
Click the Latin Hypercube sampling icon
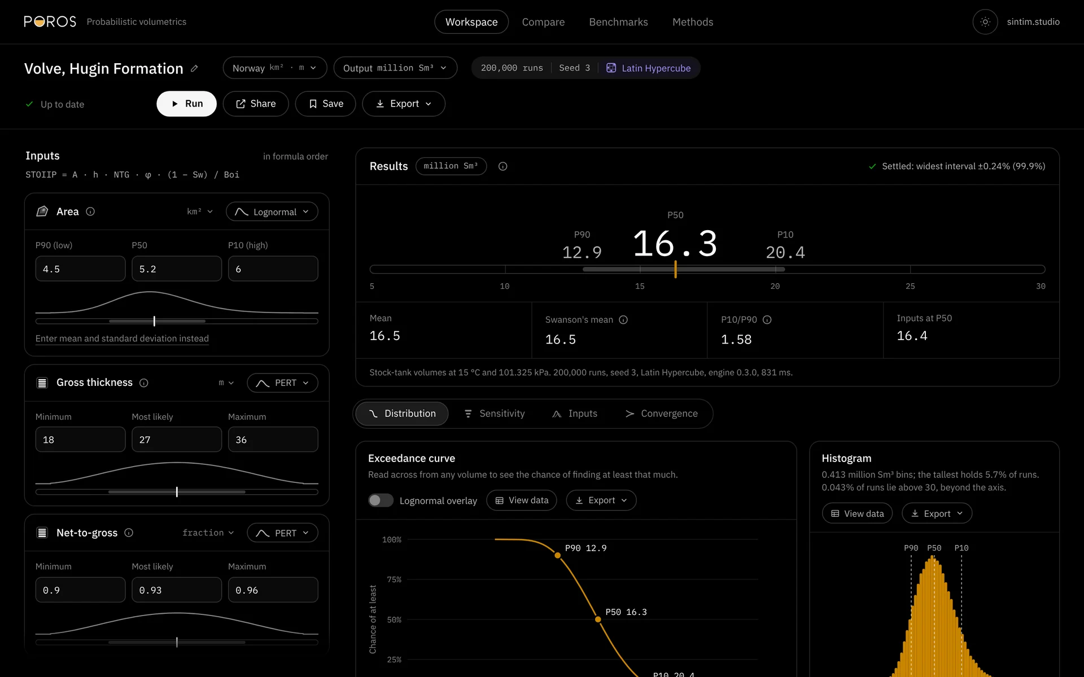click(x=611, y=68)
